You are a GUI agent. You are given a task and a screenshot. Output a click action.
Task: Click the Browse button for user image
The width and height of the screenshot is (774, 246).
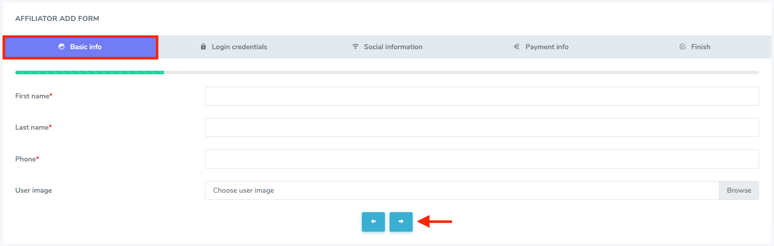click(739, 190)
